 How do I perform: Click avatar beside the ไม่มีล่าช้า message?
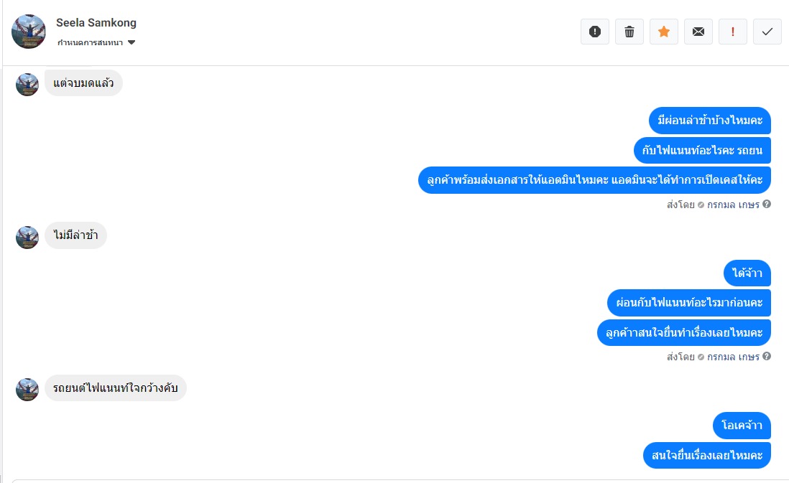(27, 237)
